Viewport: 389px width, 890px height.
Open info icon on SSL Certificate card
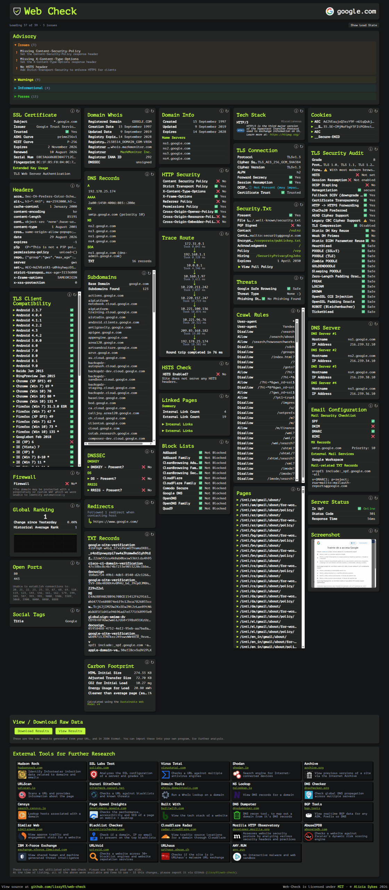pyautogui.click(x=72, y=111)
